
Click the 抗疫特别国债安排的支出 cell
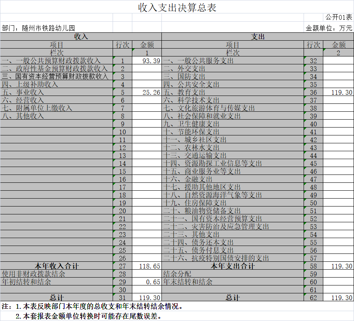click(233, 258)
